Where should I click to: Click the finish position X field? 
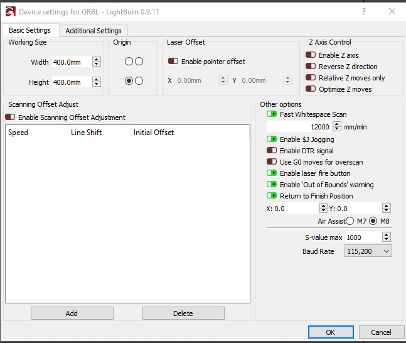pos(296,209)
